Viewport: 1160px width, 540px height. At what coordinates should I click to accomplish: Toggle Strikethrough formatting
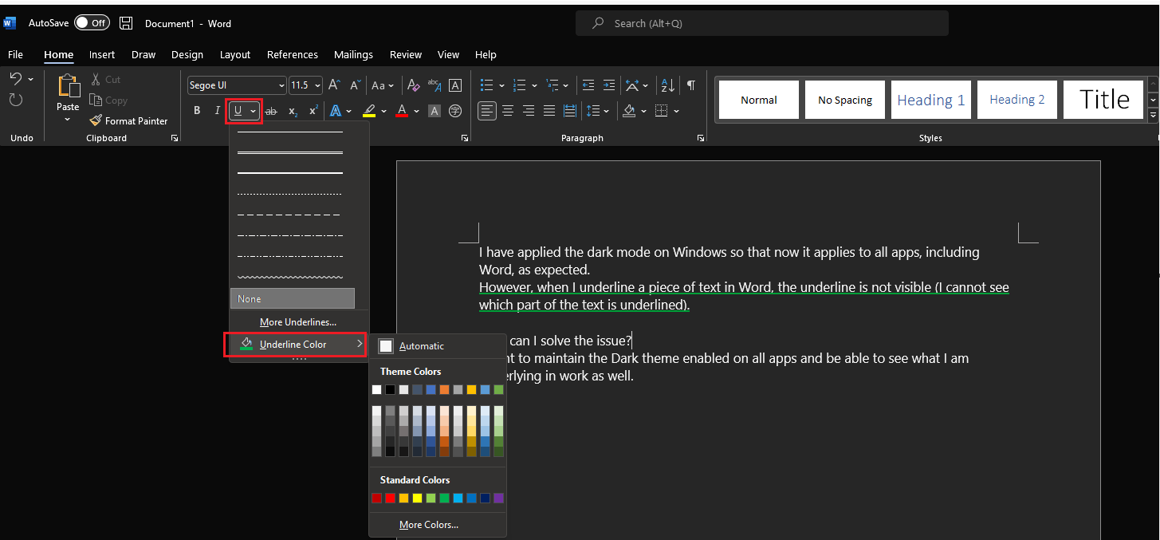click(x=271, y=111)
